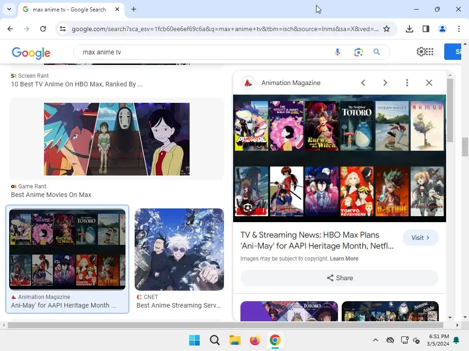Click the preview panel vertical scrollbar
The image size is (469, 351).
tap(450, 111)
